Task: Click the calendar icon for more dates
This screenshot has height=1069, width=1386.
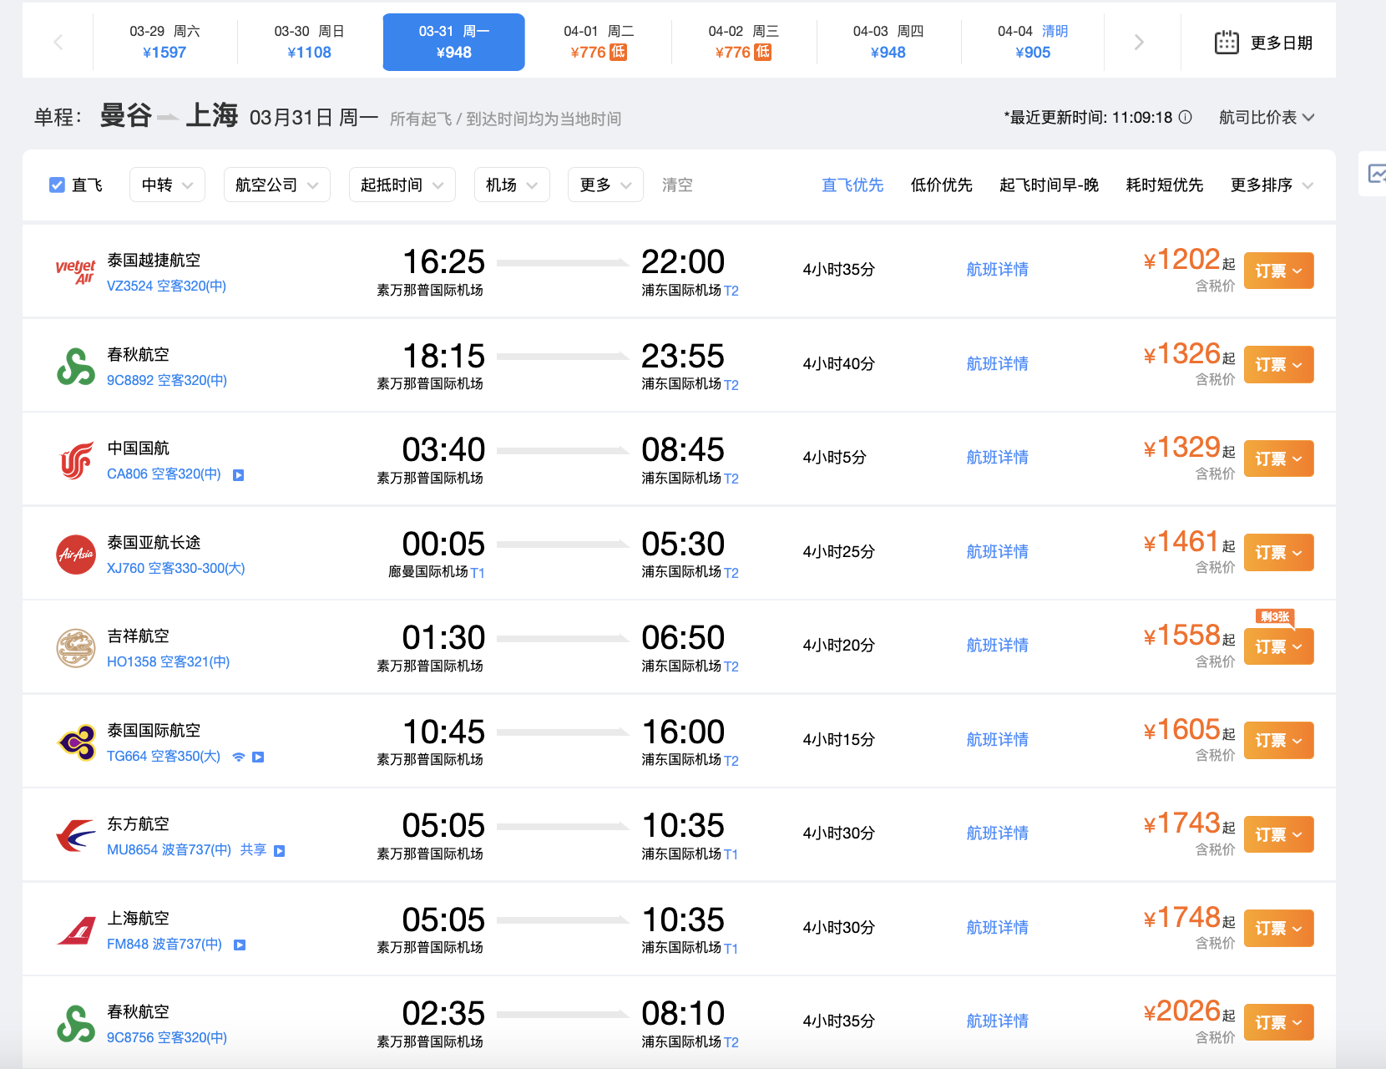Action: pyautogui.click(x=1226, y=43)
